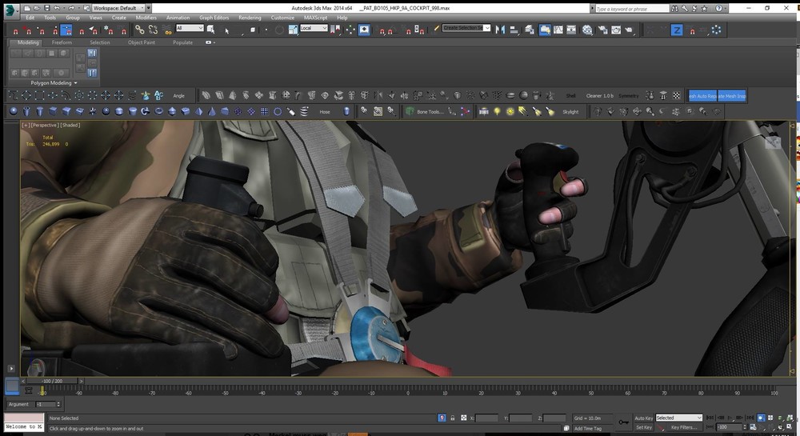Click the Hose object button
The width and height of the screenshot is (800, 436).
pyautogui.click(x=325, y=112)
